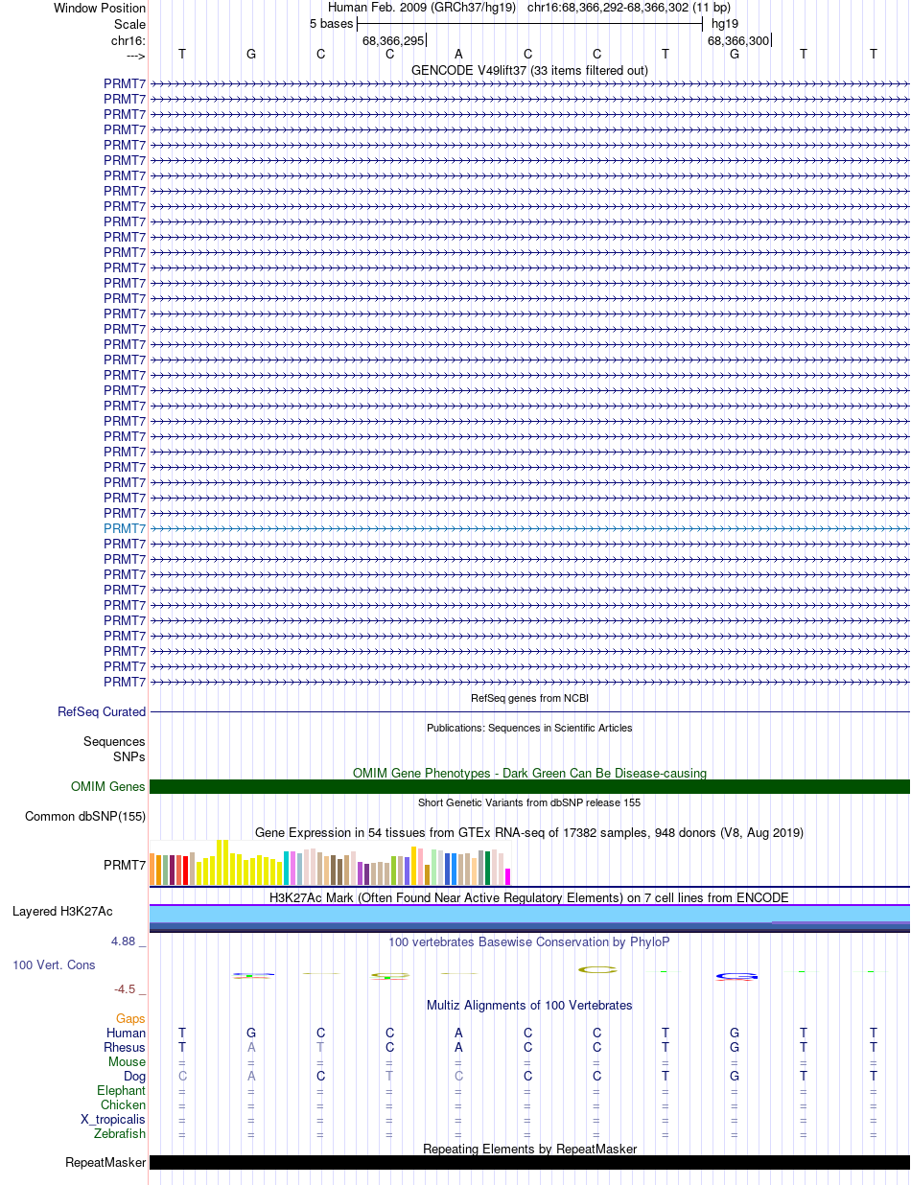The image size is (911, 1185).
Task: Open the GTEx Gene Expression track title
Action: point(529,832)
